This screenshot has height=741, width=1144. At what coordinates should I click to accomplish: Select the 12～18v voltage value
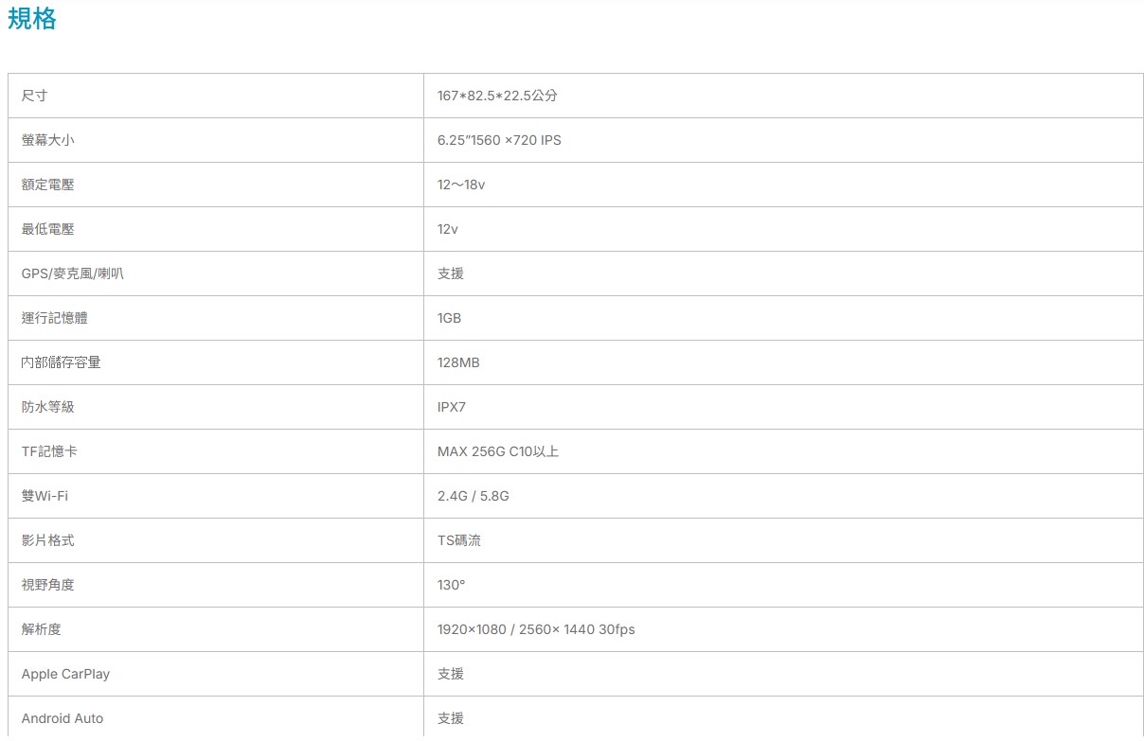pos(461,185)
